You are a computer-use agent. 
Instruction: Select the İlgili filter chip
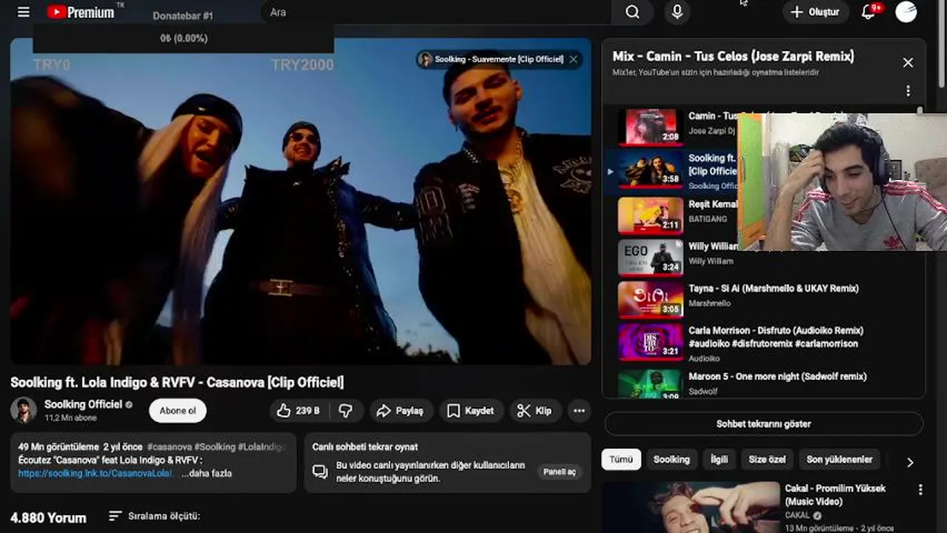point(720,460)
